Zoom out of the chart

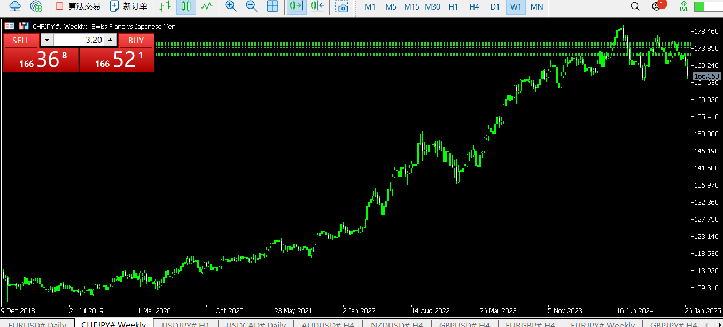pos(251,6)
